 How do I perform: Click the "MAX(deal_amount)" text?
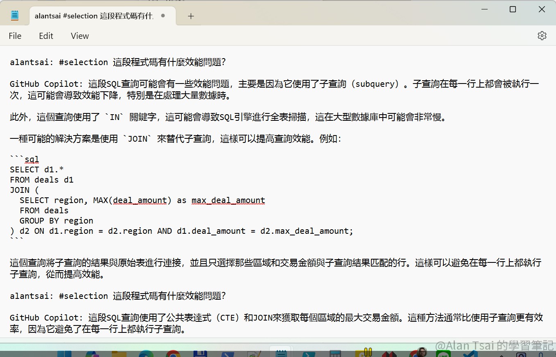click(133, 200)
